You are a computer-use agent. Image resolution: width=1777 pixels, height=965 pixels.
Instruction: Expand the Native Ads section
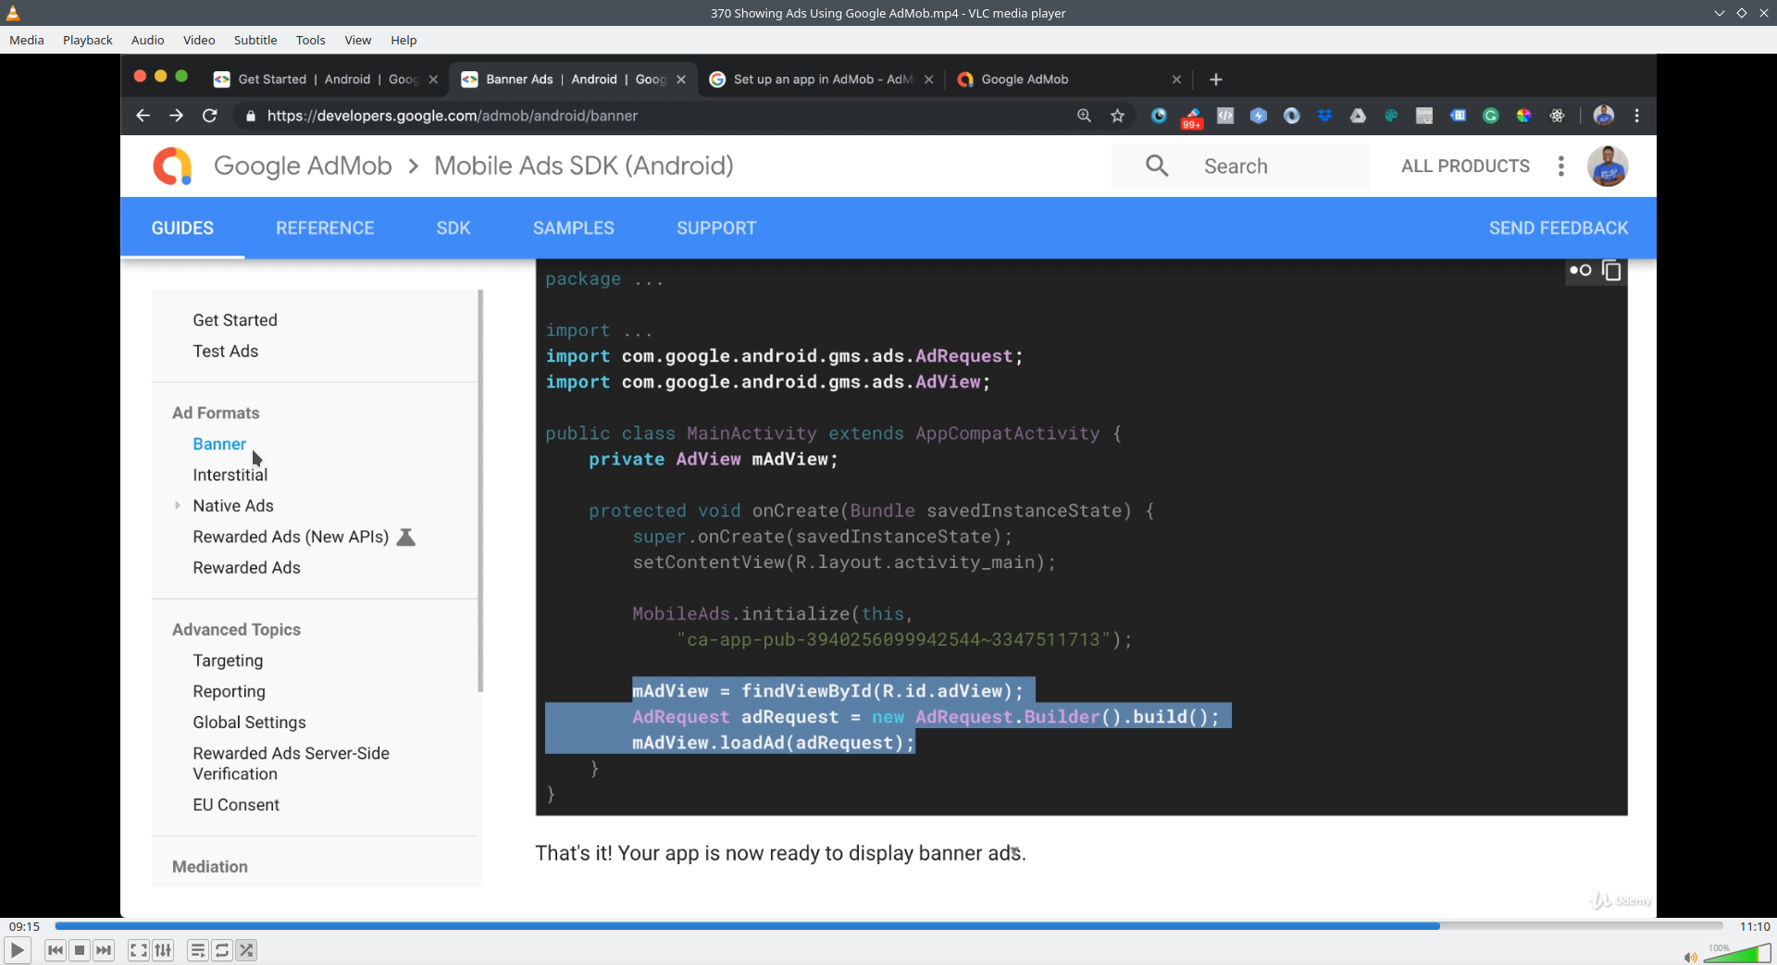(178, 506)
